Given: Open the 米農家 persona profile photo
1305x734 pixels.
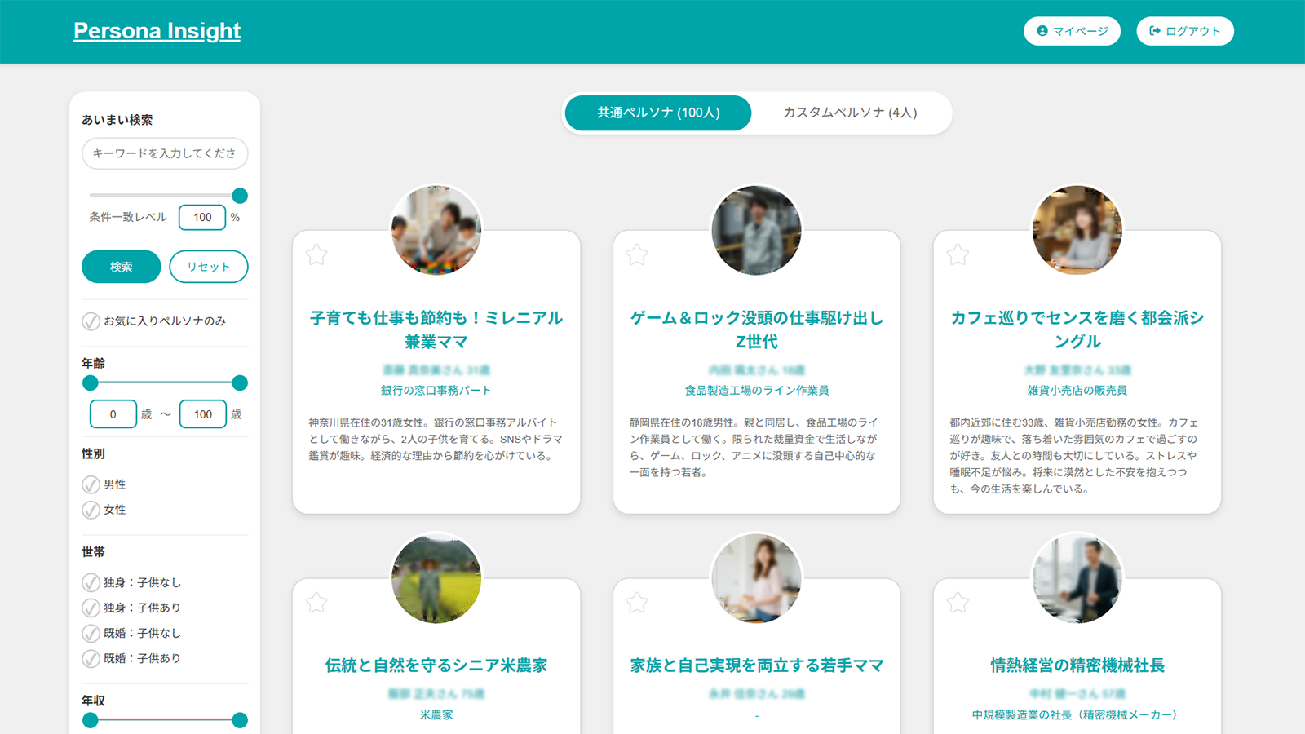Looking at the screenshot, I should 436,578.
